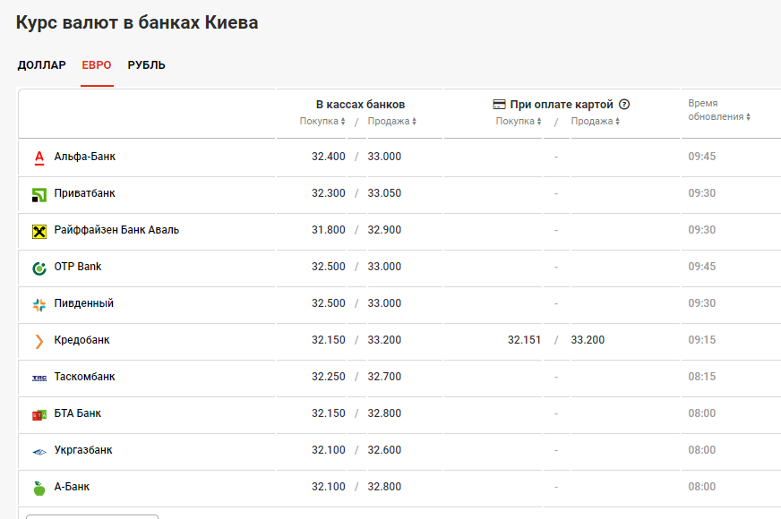The width and height of the screenshot is (781, 519).
Task: Open the Приватбанк link
Action: coord(85,193)
